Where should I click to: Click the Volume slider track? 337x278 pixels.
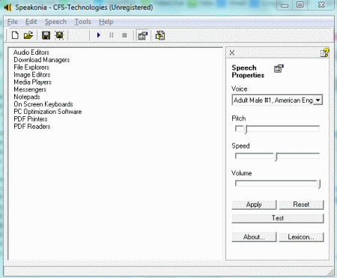pos(278,184)
